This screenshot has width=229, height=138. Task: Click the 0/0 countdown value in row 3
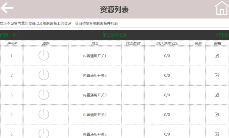(167, 95)
